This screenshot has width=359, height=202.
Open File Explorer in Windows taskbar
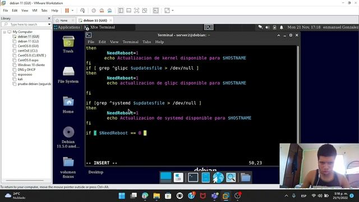pos(157,196)
